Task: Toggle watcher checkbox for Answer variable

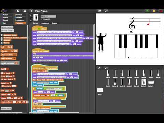Action: [x=2, y=40]
